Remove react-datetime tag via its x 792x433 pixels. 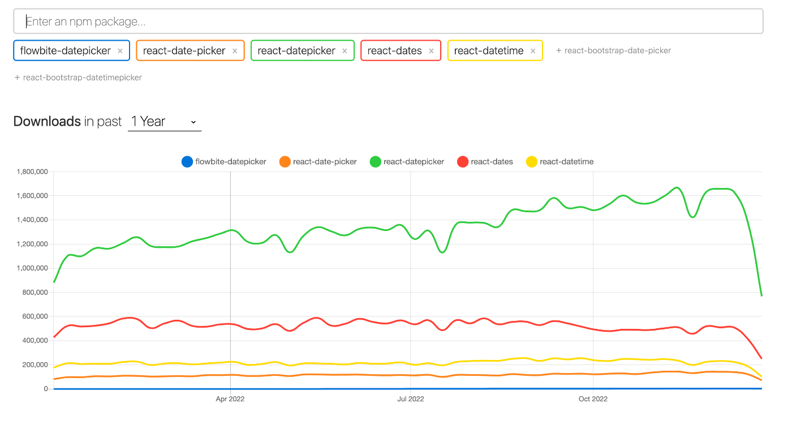coord(533,51)
